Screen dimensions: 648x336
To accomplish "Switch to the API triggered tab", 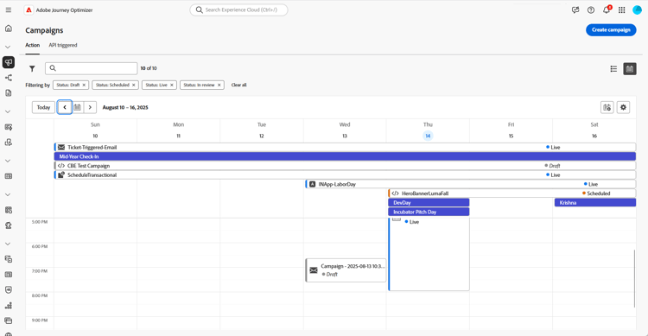I will point(63,45).
